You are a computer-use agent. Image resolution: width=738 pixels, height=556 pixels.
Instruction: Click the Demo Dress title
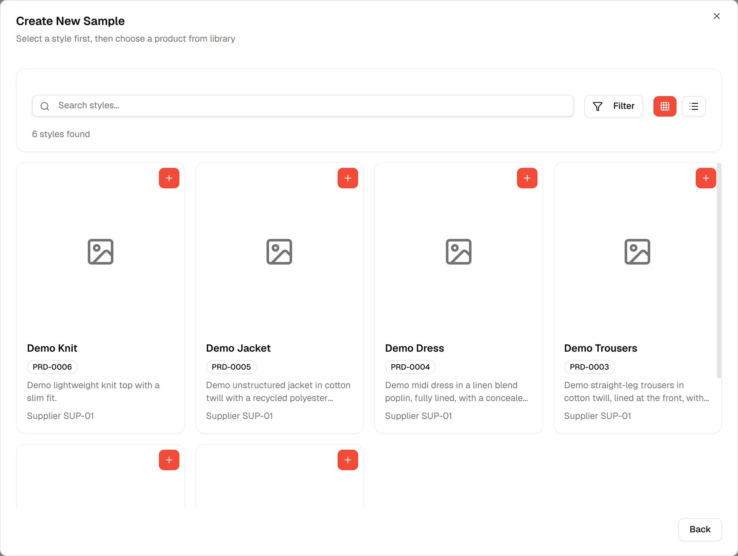tap(414, 348)
